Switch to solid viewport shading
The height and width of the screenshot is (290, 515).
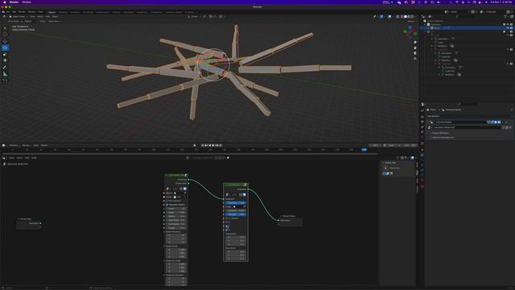406,16
